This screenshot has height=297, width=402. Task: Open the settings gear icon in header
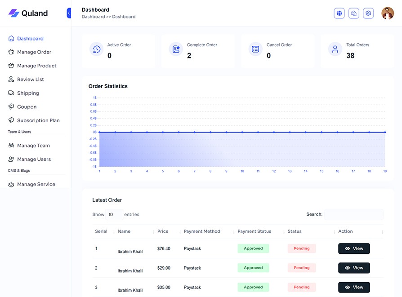pos(368,13)
